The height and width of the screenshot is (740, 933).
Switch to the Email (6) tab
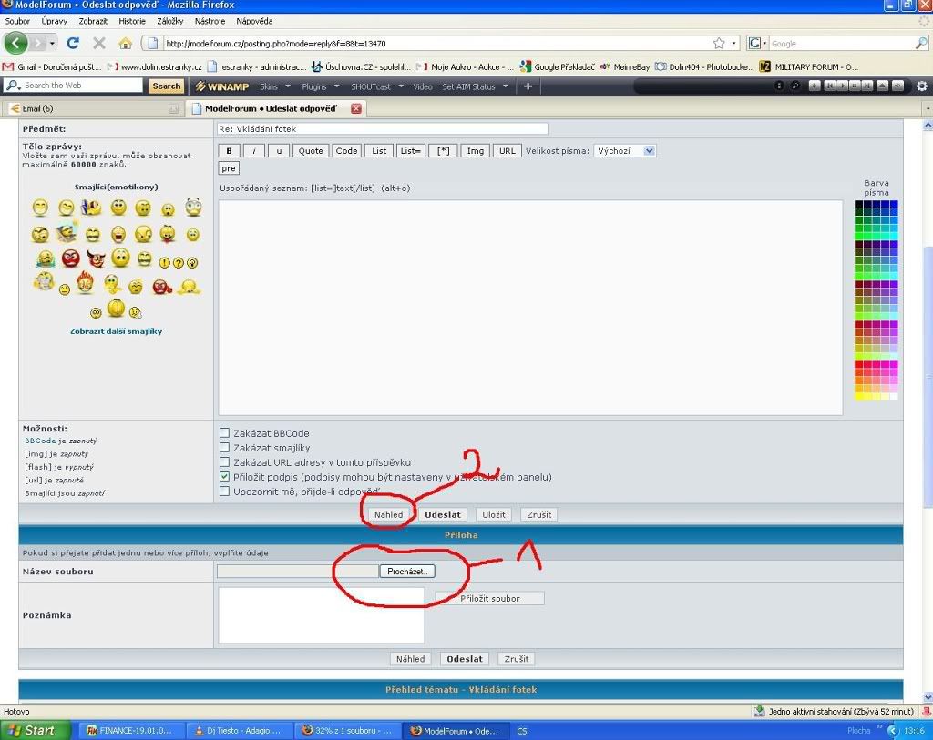pos(94,108)
